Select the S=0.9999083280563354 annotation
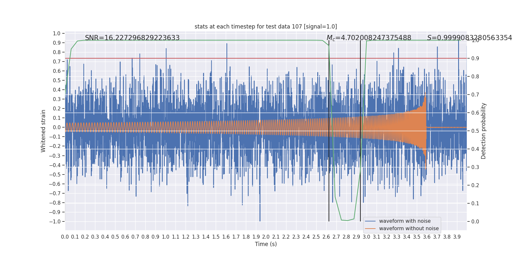The height and width of the screenshot is (259, 519). (469, 38)
